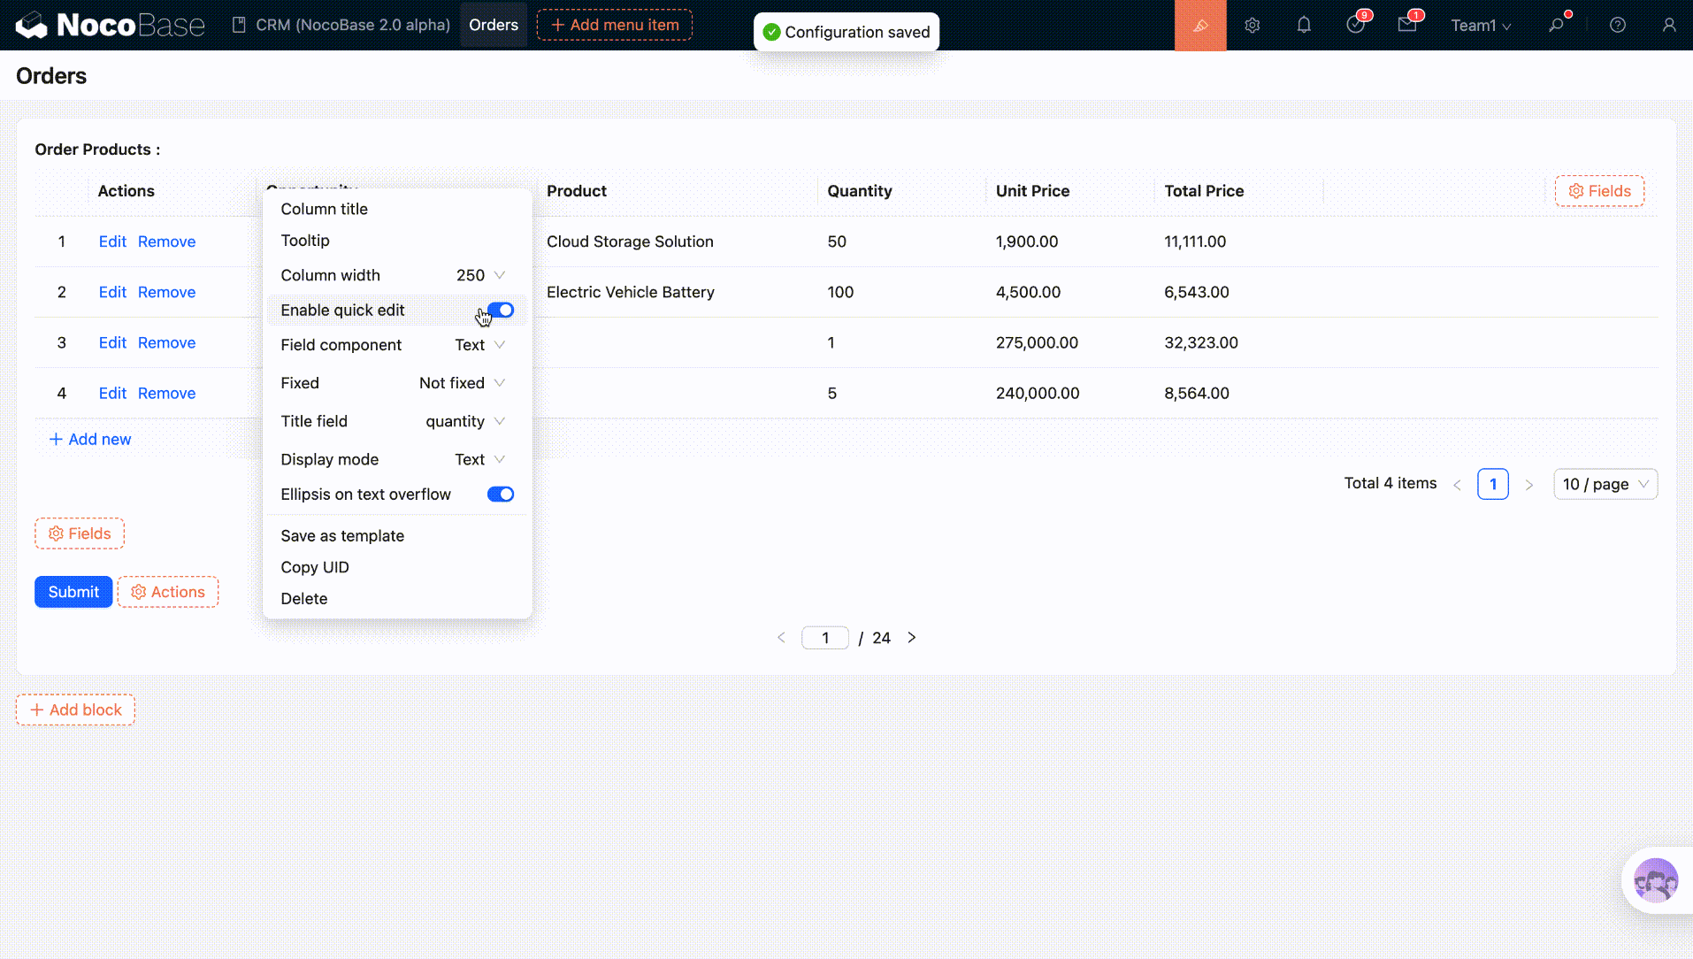Open the user profile icon
The width and height of the screenshot is (1693, 959).
[x=1668, y=26]
